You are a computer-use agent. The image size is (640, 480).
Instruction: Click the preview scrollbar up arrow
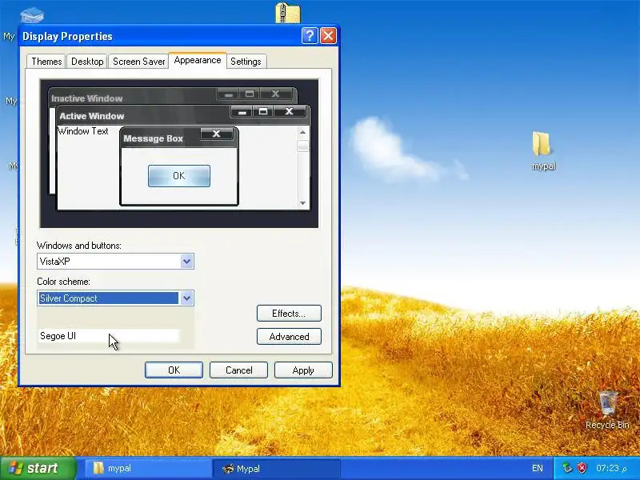coord(302,132)
